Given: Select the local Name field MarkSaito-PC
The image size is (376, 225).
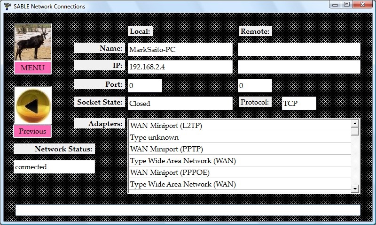Looking at the screenshot, I should click(x=180, y=49).
